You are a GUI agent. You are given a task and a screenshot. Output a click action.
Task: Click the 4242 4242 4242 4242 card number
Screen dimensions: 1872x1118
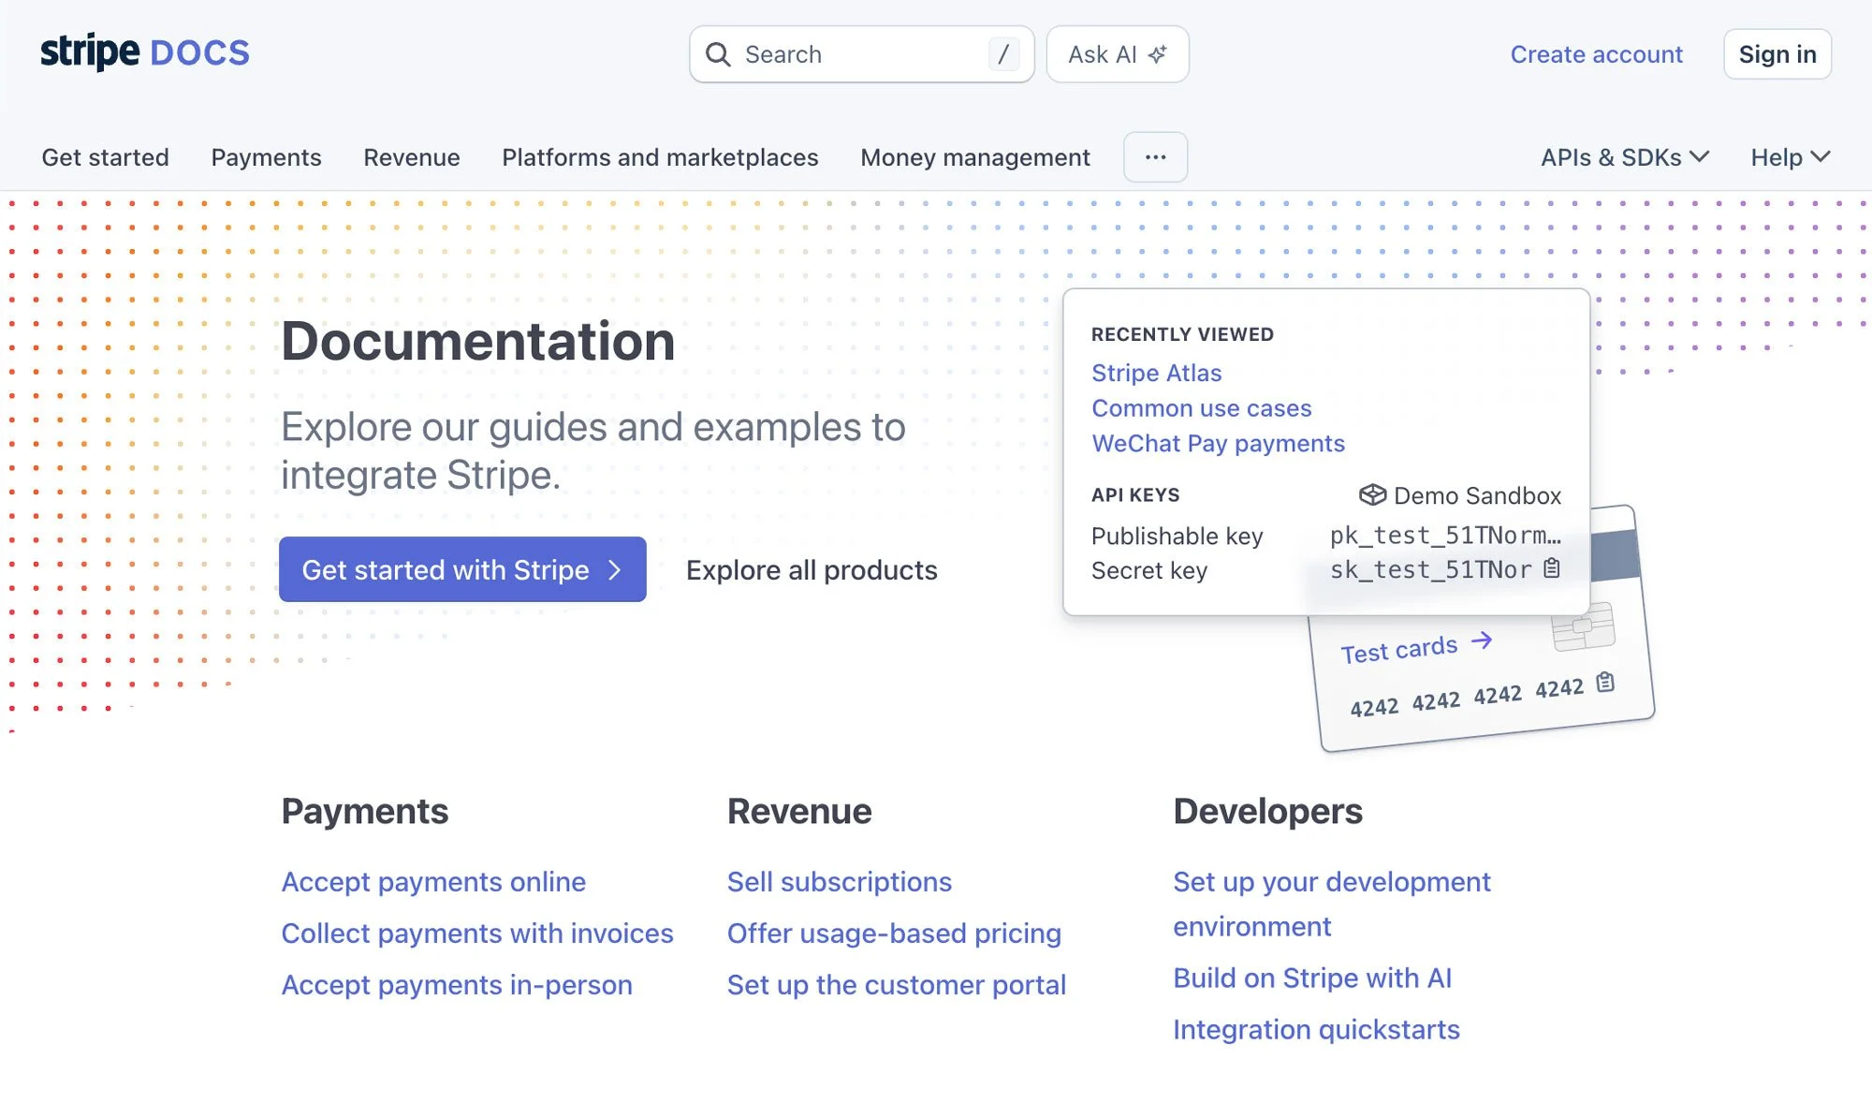[1466, 698]
